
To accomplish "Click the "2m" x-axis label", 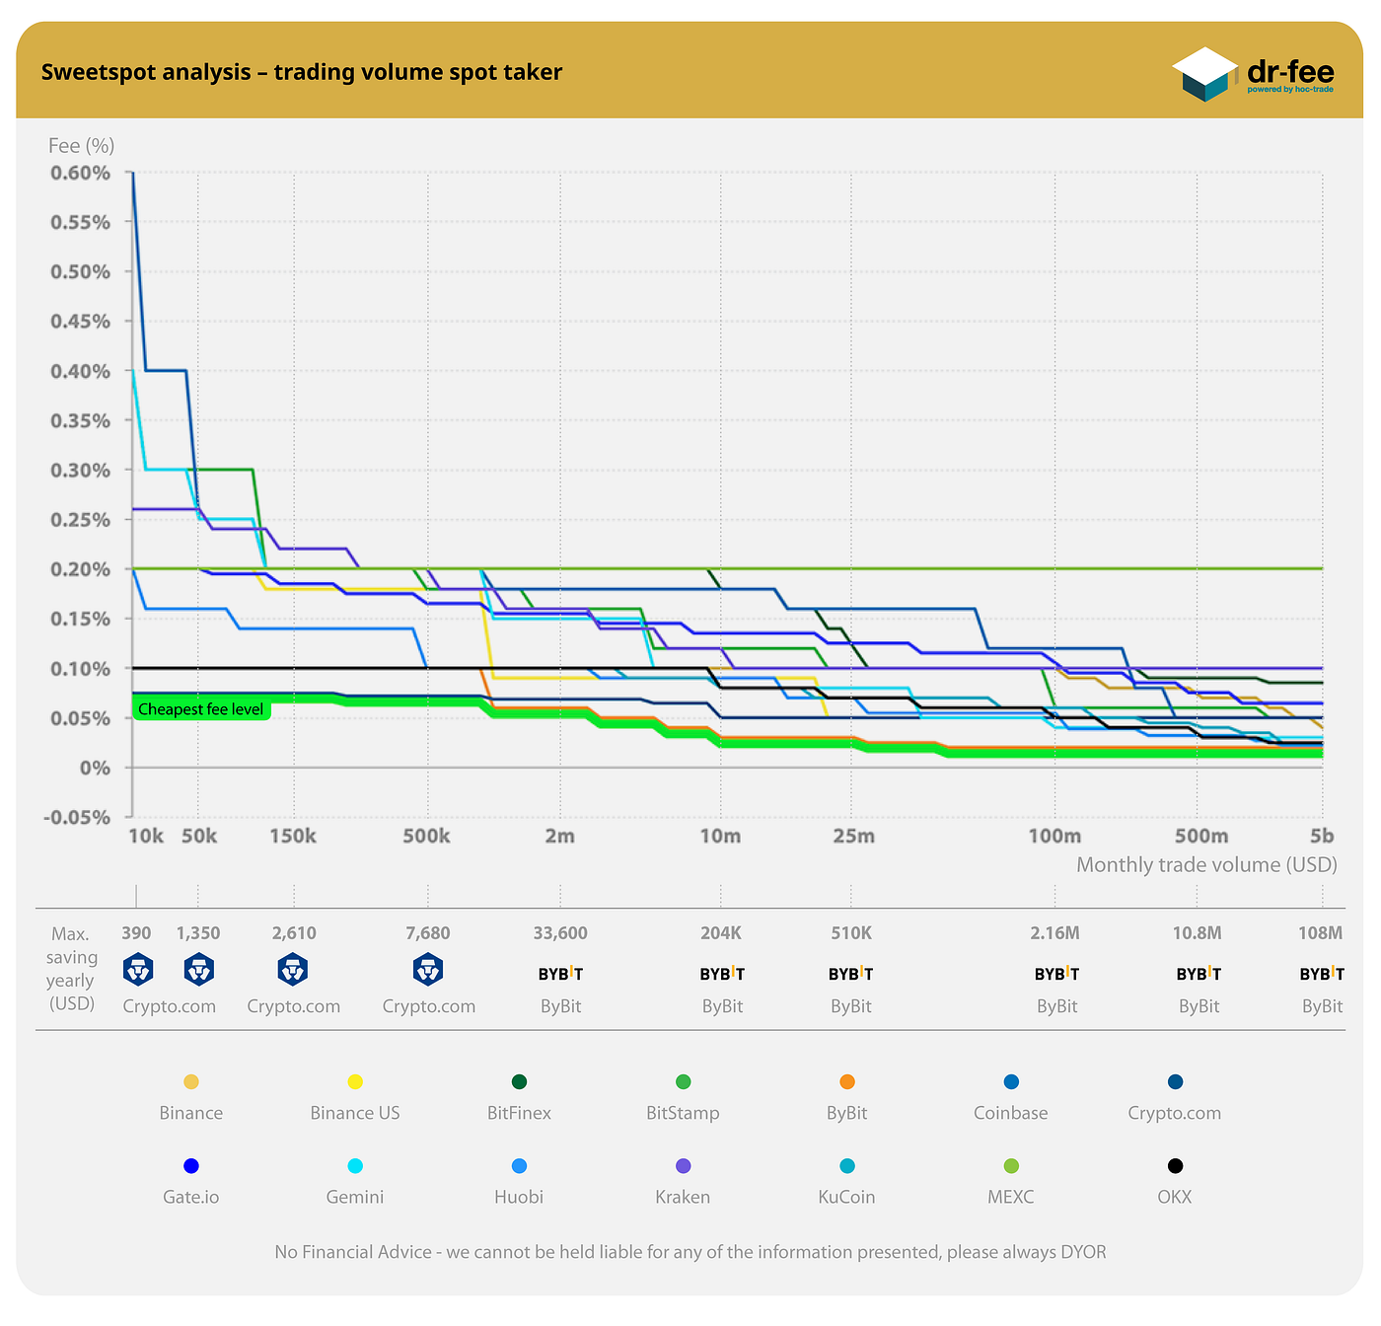I will click(x=560, y=837).
